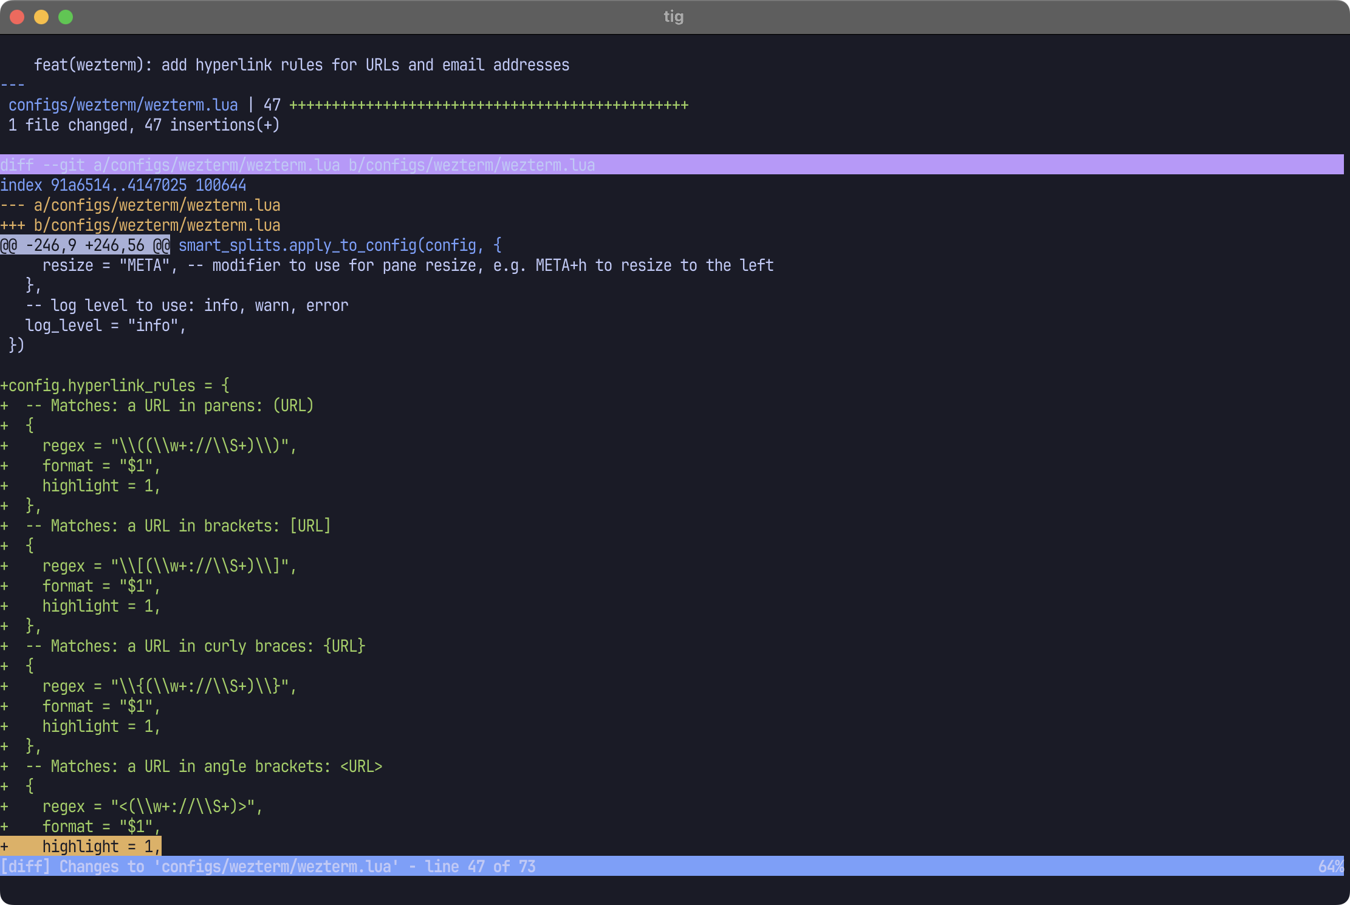This screenshot has height=905, width=1350.
Task: Click the 'tig' window title
Action: pyautogui.click(x=674, y=16)
